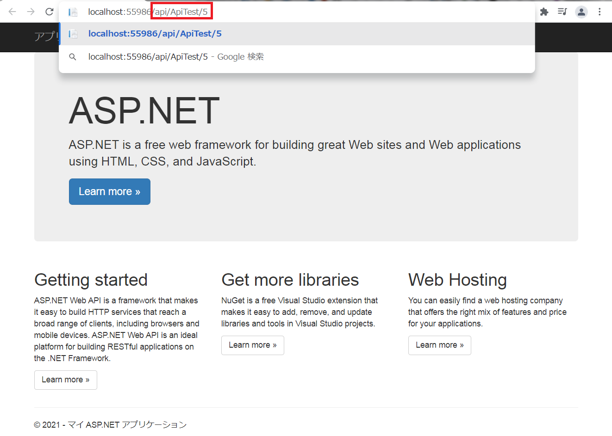Viewport: 612px width, 436px height.
Task: Click the blue Learn more button under ASP.NET
Action: 109,191
